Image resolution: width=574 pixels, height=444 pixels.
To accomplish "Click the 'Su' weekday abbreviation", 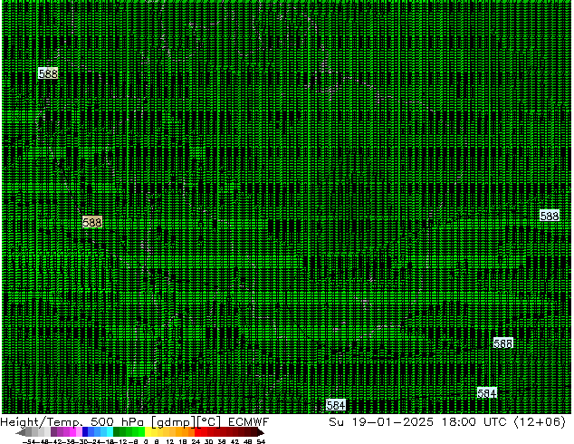I will coord(336,422).
